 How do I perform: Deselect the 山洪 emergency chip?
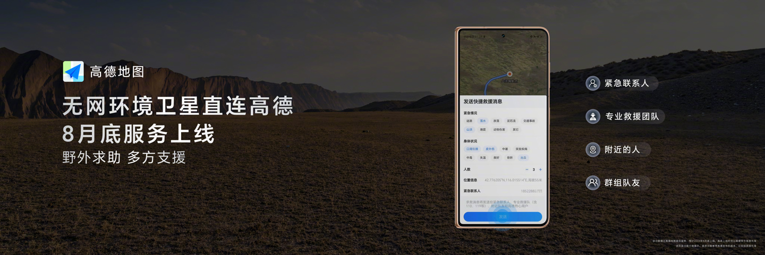click(469, 130)
